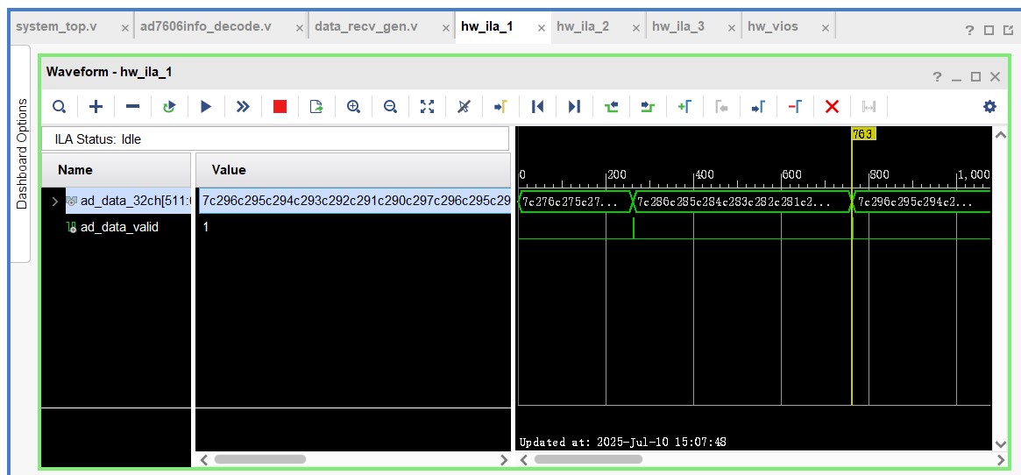Click the ad_data_32ch value cell
The height and width of the screenshot is (475, 1021).
(356, 201)
